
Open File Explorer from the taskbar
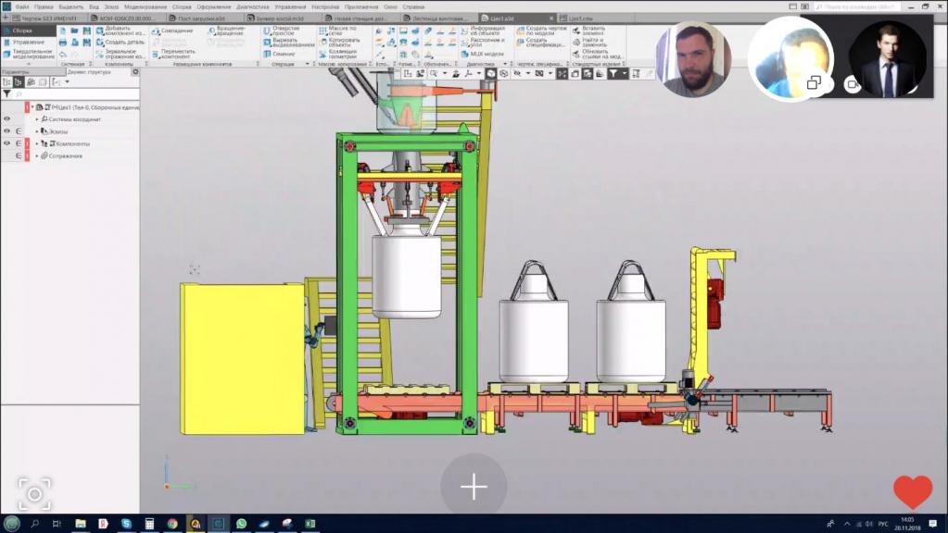(x=80, y=524)
